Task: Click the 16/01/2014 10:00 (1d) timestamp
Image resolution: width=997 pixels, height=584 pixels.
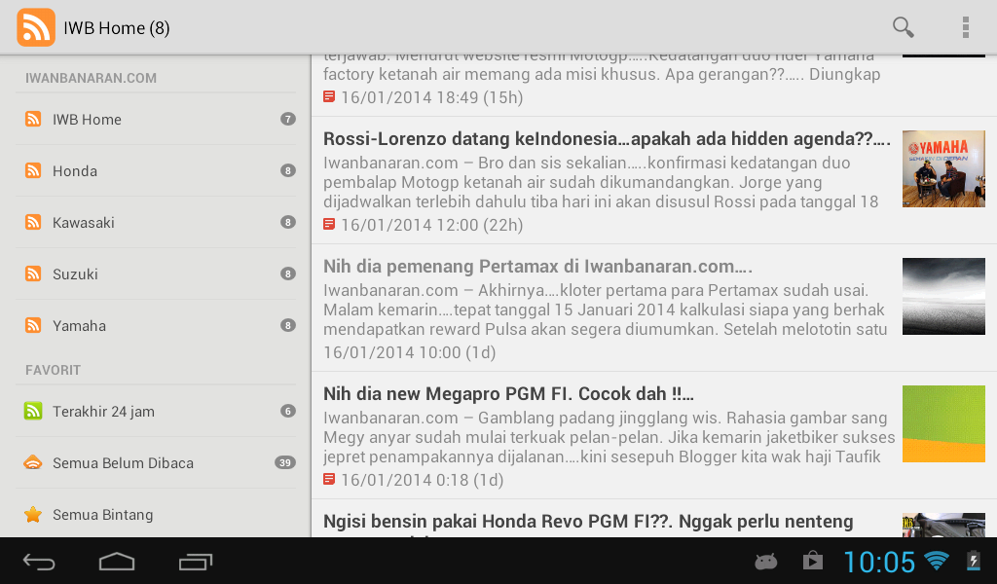Action: 410,352
